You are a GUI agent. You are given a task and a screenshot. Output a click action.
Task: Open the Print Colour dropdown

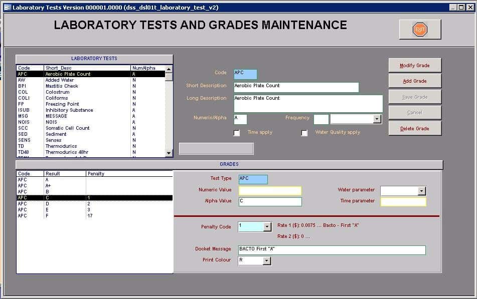click(x=266, y=260)
